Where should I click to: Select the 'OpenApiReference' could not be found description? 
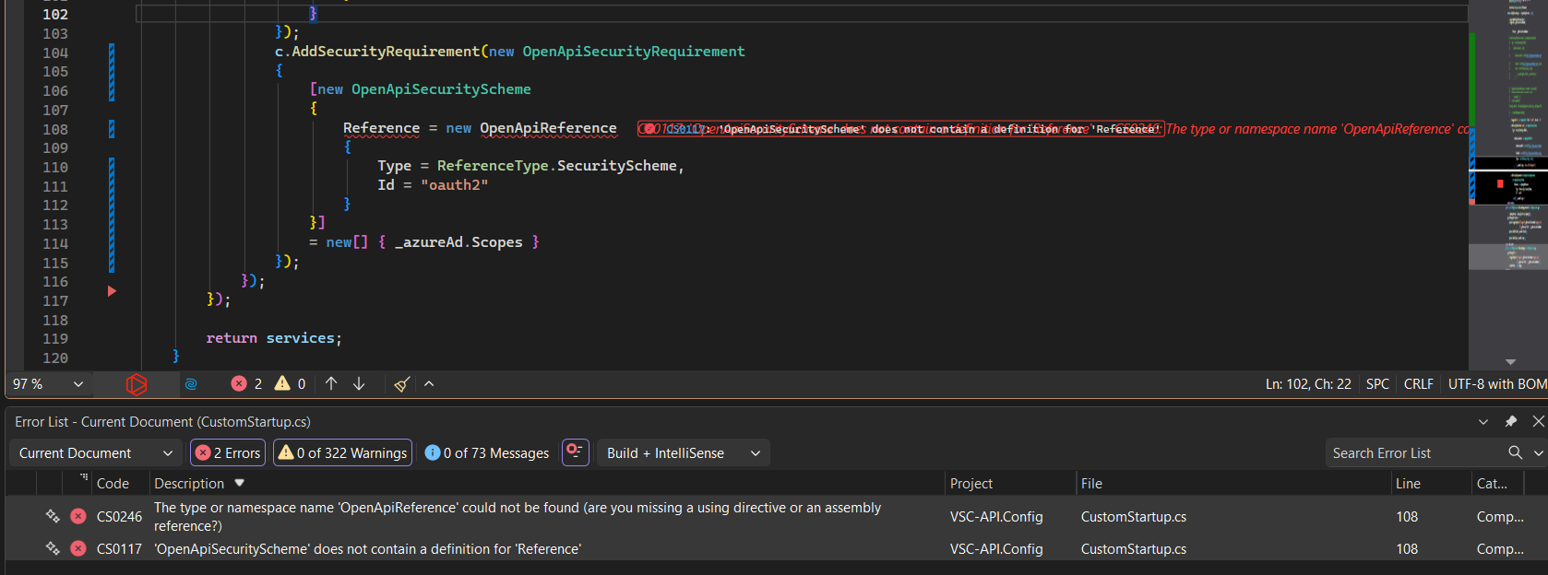coord(518,517)
